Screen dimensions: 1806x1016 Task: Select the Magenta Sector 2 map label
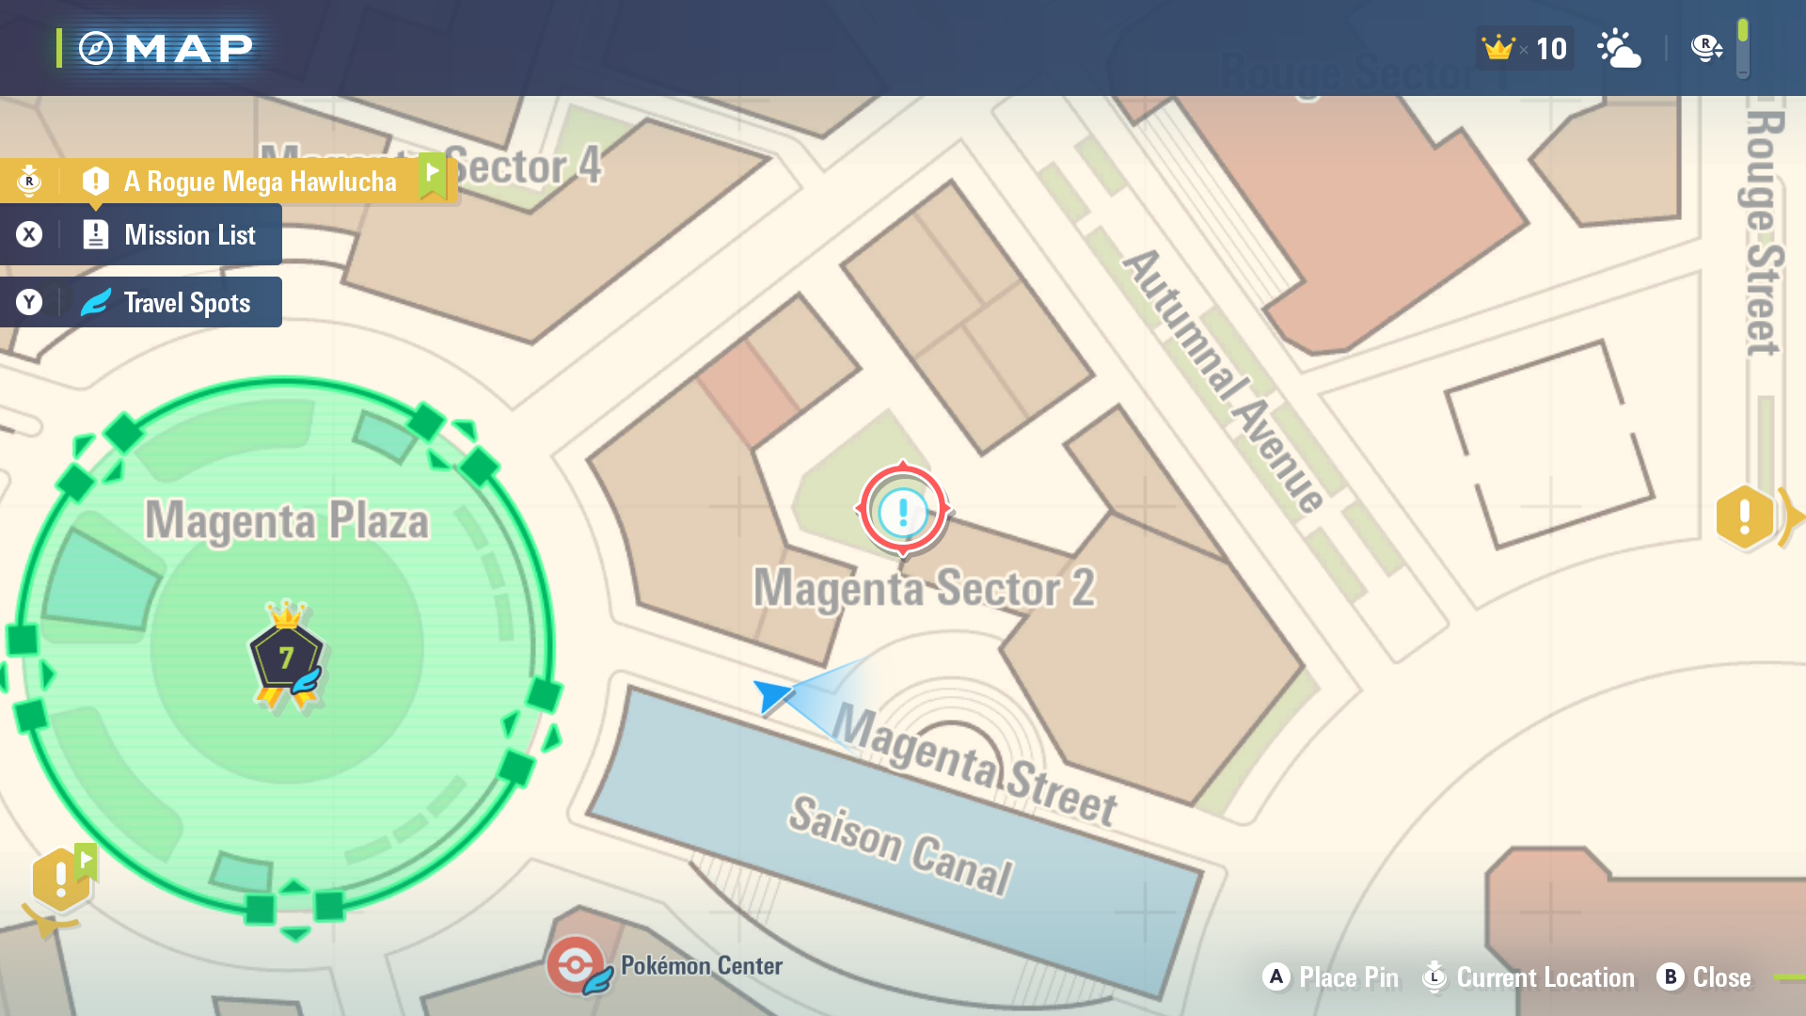[925, 588]
